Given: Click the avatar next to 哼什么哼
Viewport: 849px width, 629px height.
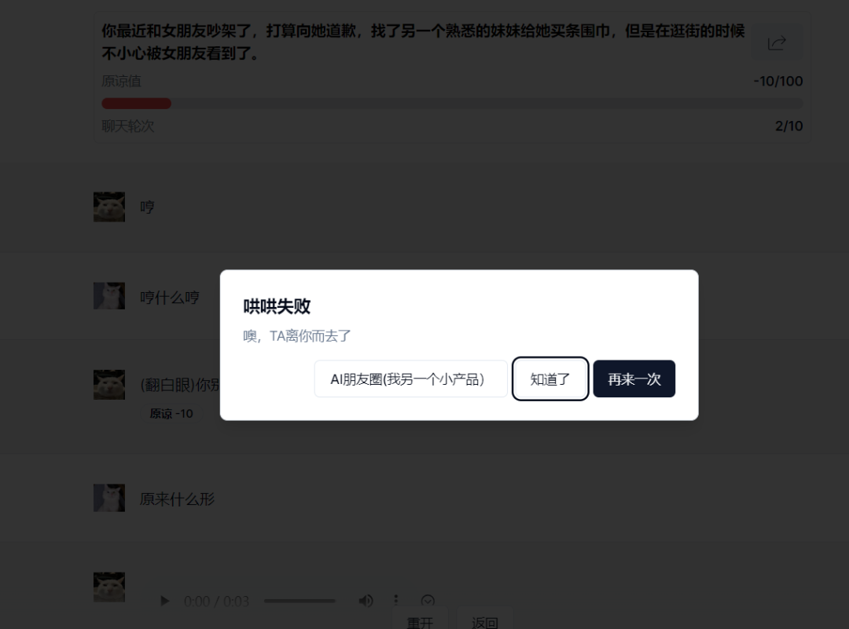Looking at the screenshot, I should point(109,296).
